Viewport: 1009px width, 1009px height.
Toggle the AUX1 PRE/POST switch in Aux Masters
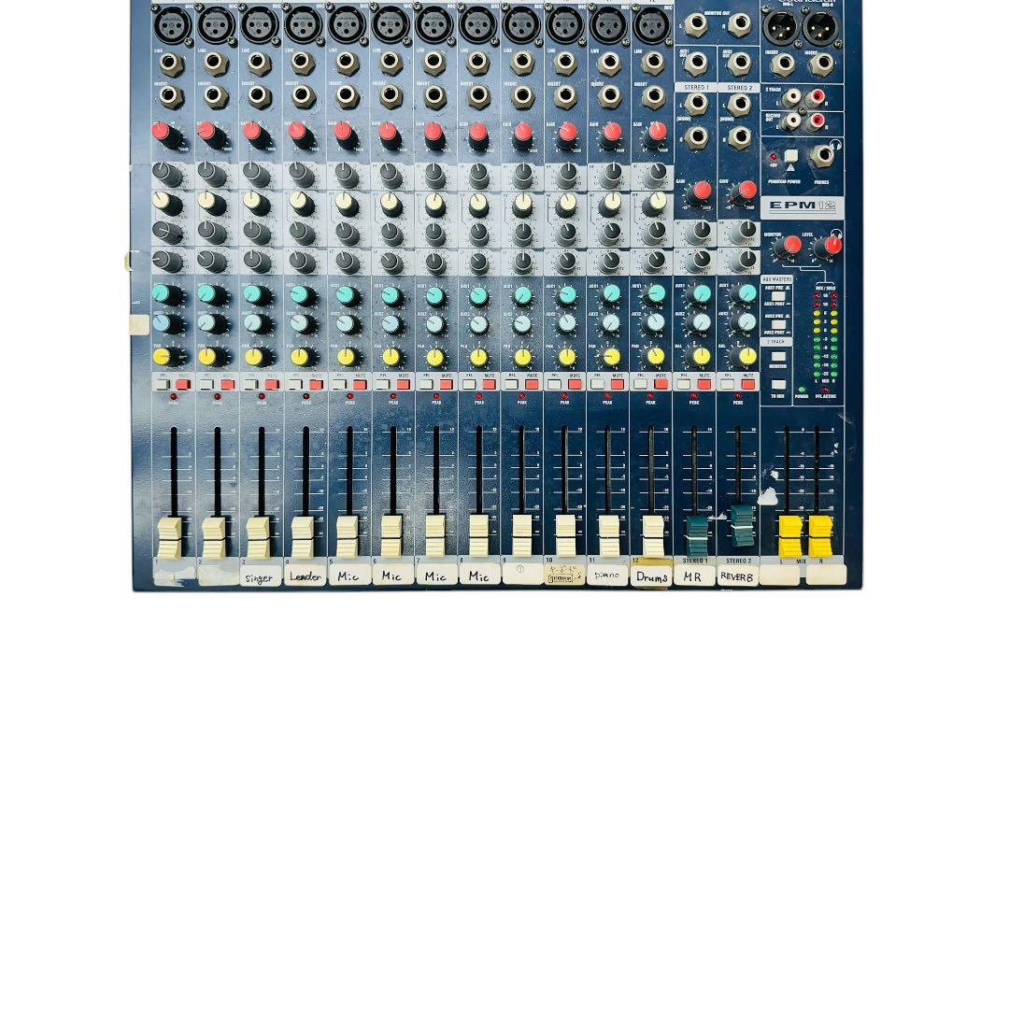[778, 297]
